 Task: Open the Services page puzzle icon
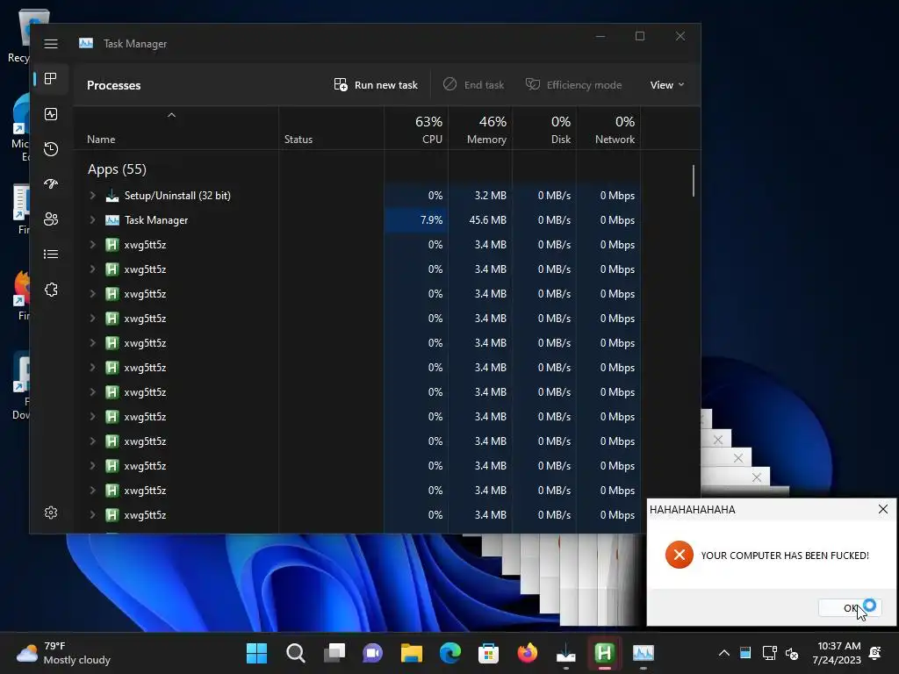[x=51, y=290]
